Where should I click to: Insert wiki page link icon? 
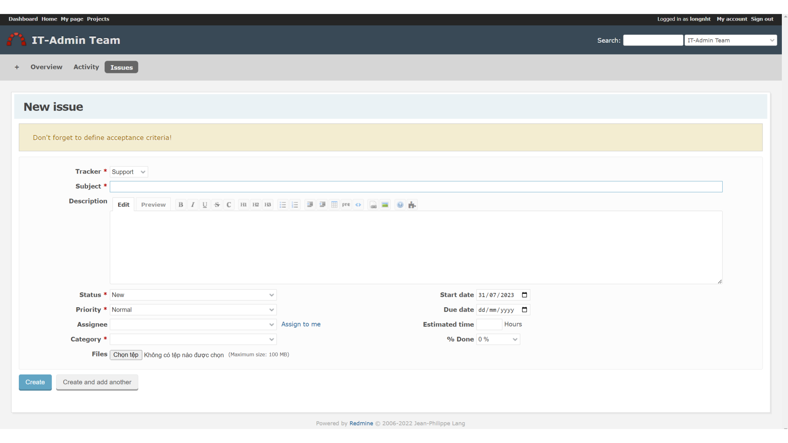[373, 205]
